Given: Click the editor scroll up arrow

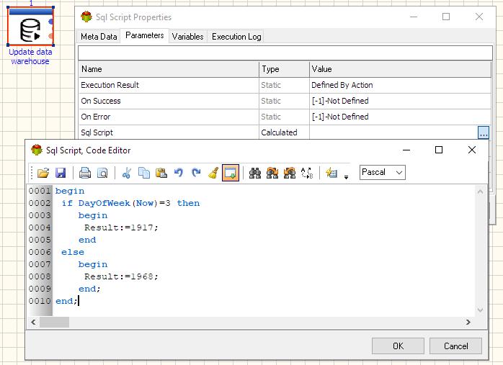Looking at the screenshot, I should coord(480,191).
